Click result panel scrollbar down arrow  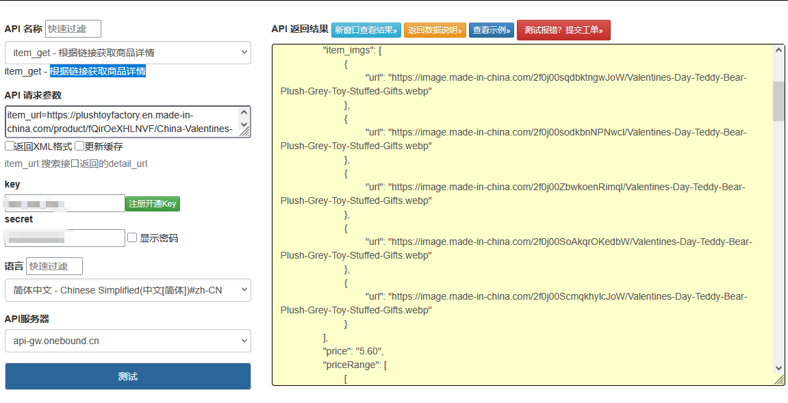778,368
